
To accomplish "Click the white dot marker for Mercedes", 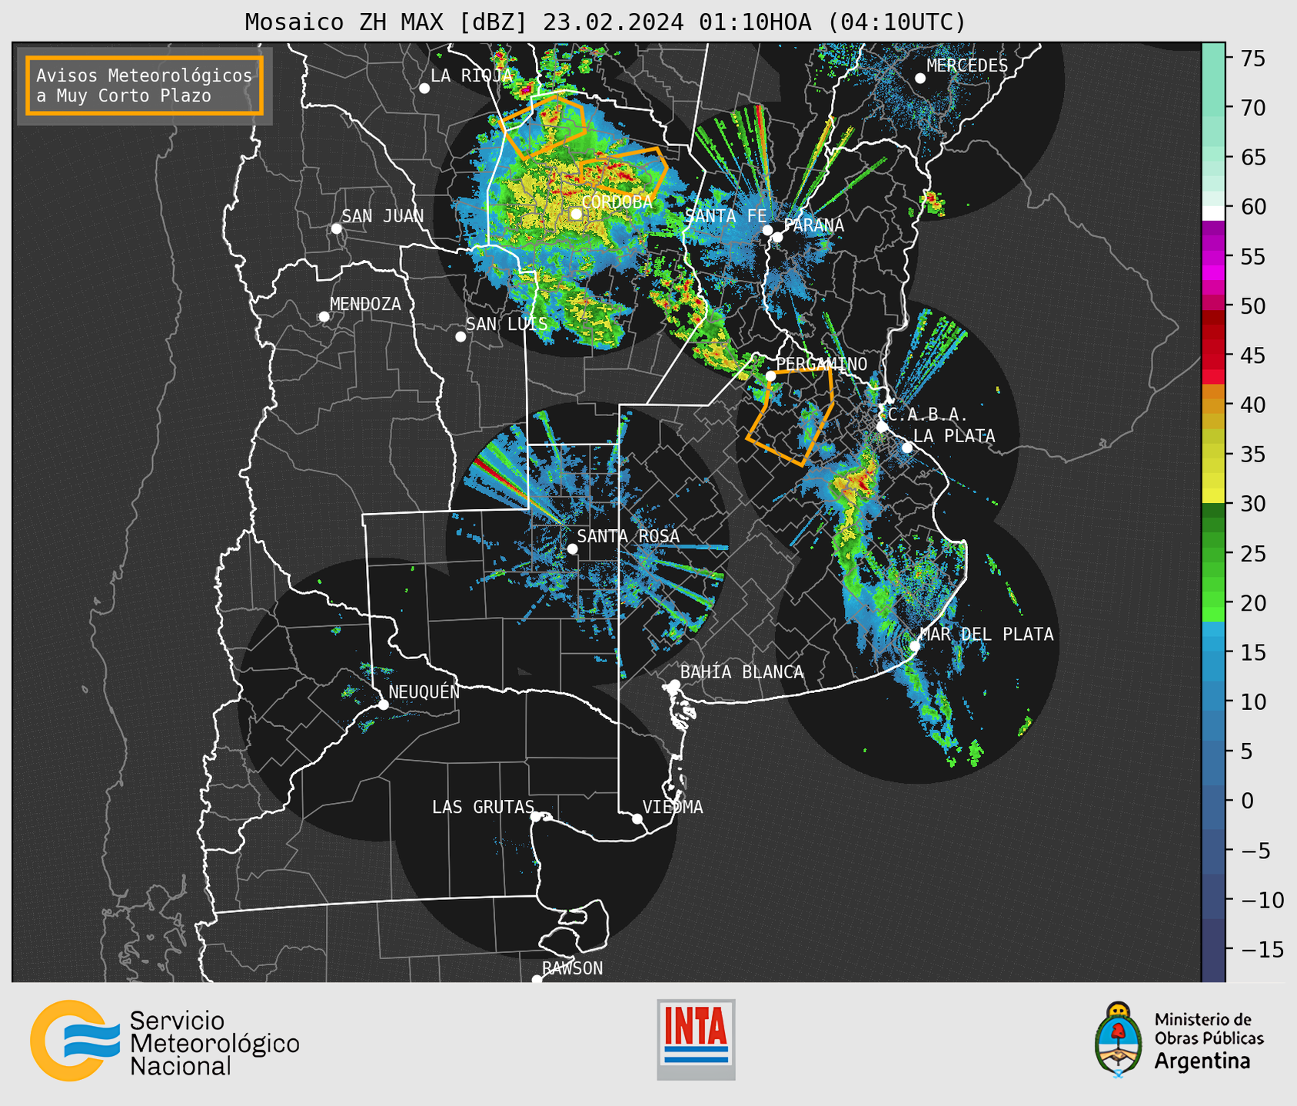I will pos(920,78).
